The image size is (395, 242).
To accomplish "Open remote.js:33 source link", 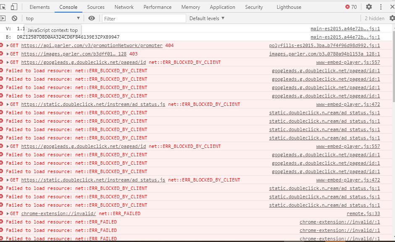I will (x=363, y=213).
